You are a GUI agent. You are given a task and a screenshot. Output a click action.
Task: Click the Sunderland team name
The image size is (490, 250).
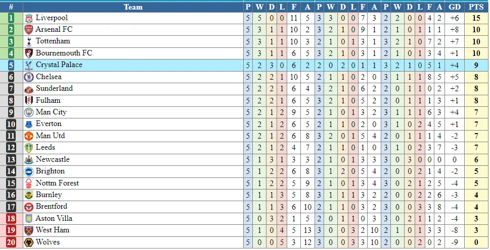[54, 89]
